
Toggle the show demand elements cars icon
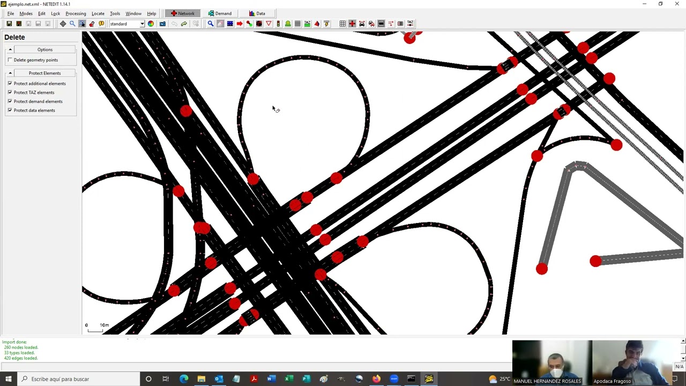coord(371,24)
